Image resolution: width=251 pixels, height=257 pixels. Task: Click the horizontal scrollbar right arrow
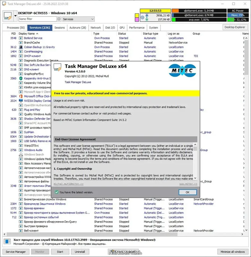coord(242,234)
